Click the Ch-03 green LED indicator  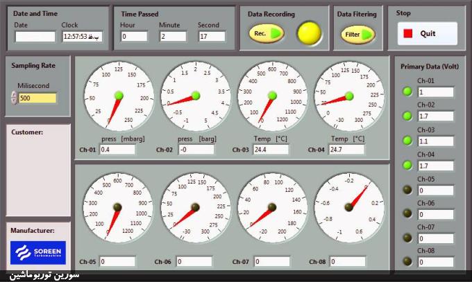point(407,141)
